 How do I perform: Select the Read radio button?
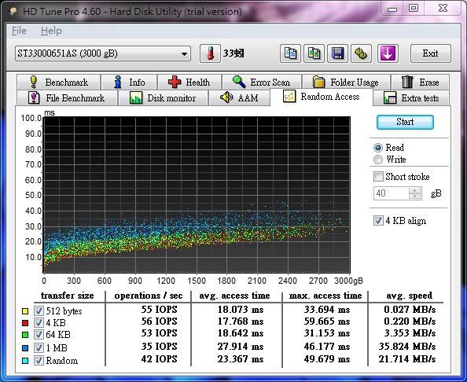pos(378,148)
